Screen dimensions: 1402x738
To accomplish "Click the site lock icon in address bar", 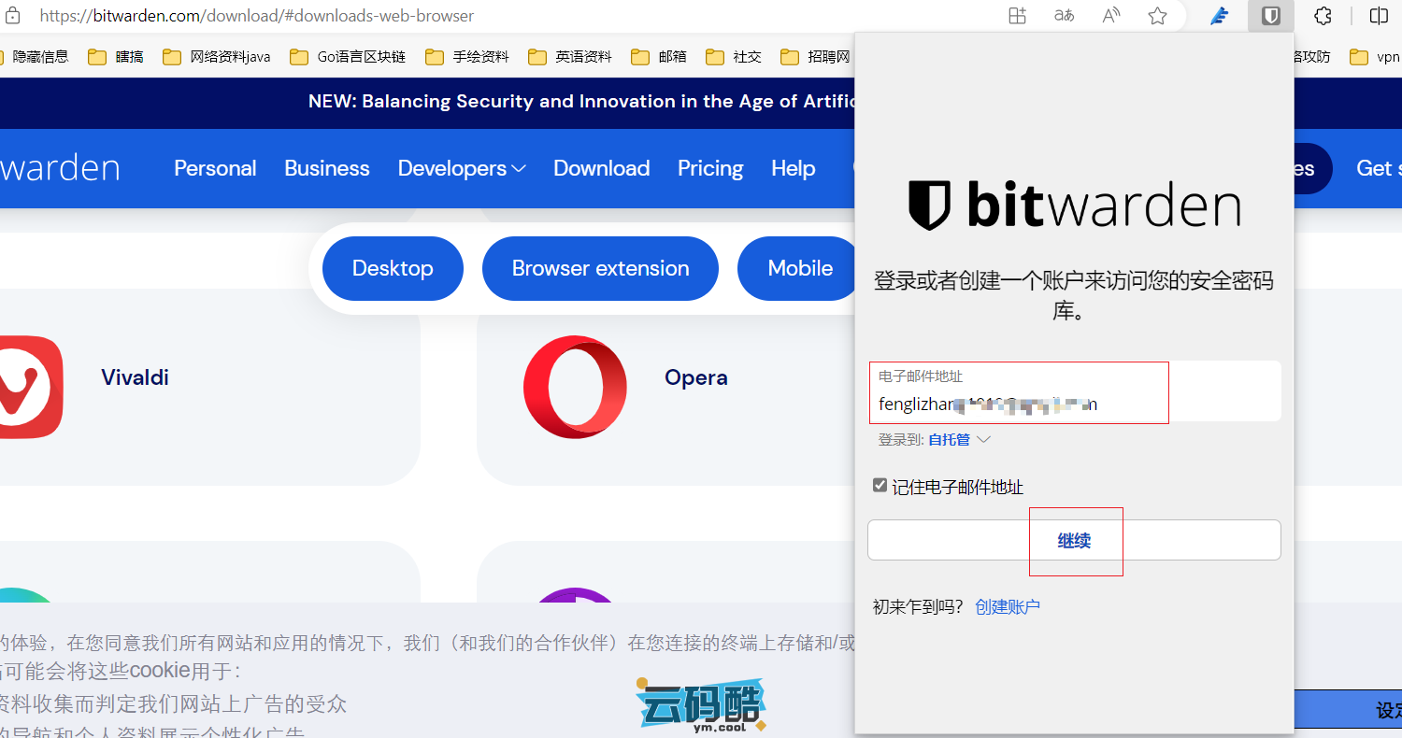I will click(13, 16).
